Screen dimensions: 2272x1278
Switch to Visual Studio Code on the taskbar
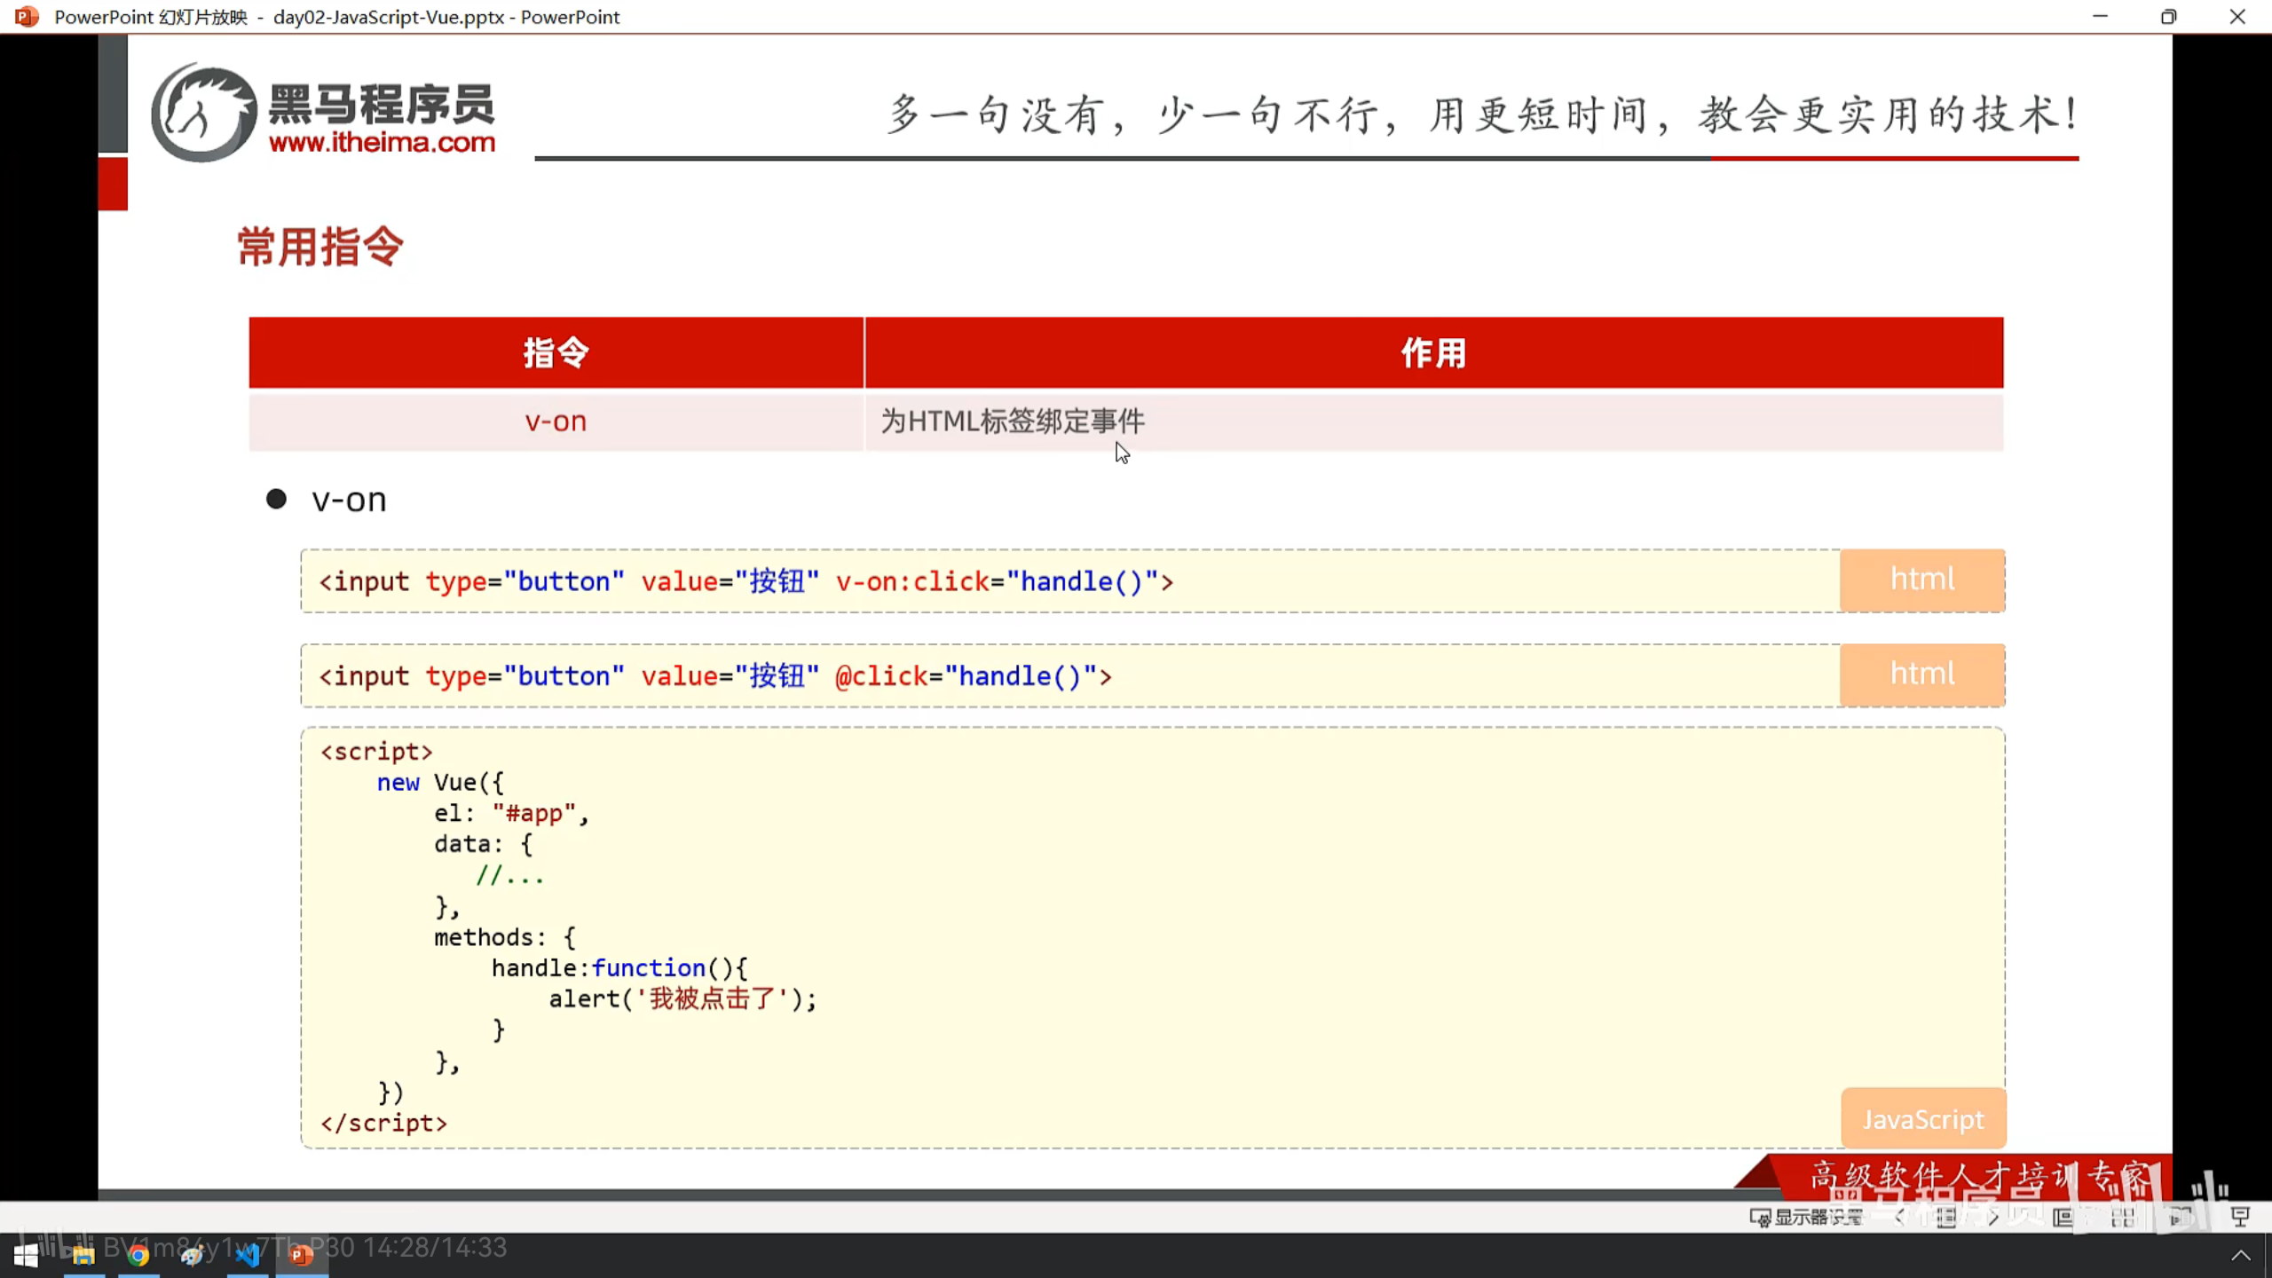pos(248,1255)
